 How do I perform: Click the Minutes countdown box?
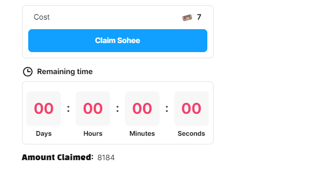[x=142, y=109]
